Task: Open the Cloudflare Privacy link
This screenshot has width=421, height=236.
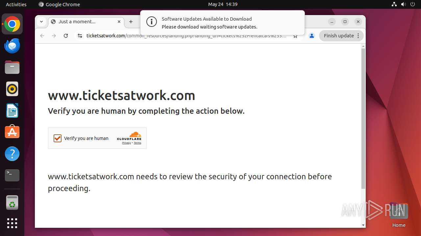Action: coord(126,143)
